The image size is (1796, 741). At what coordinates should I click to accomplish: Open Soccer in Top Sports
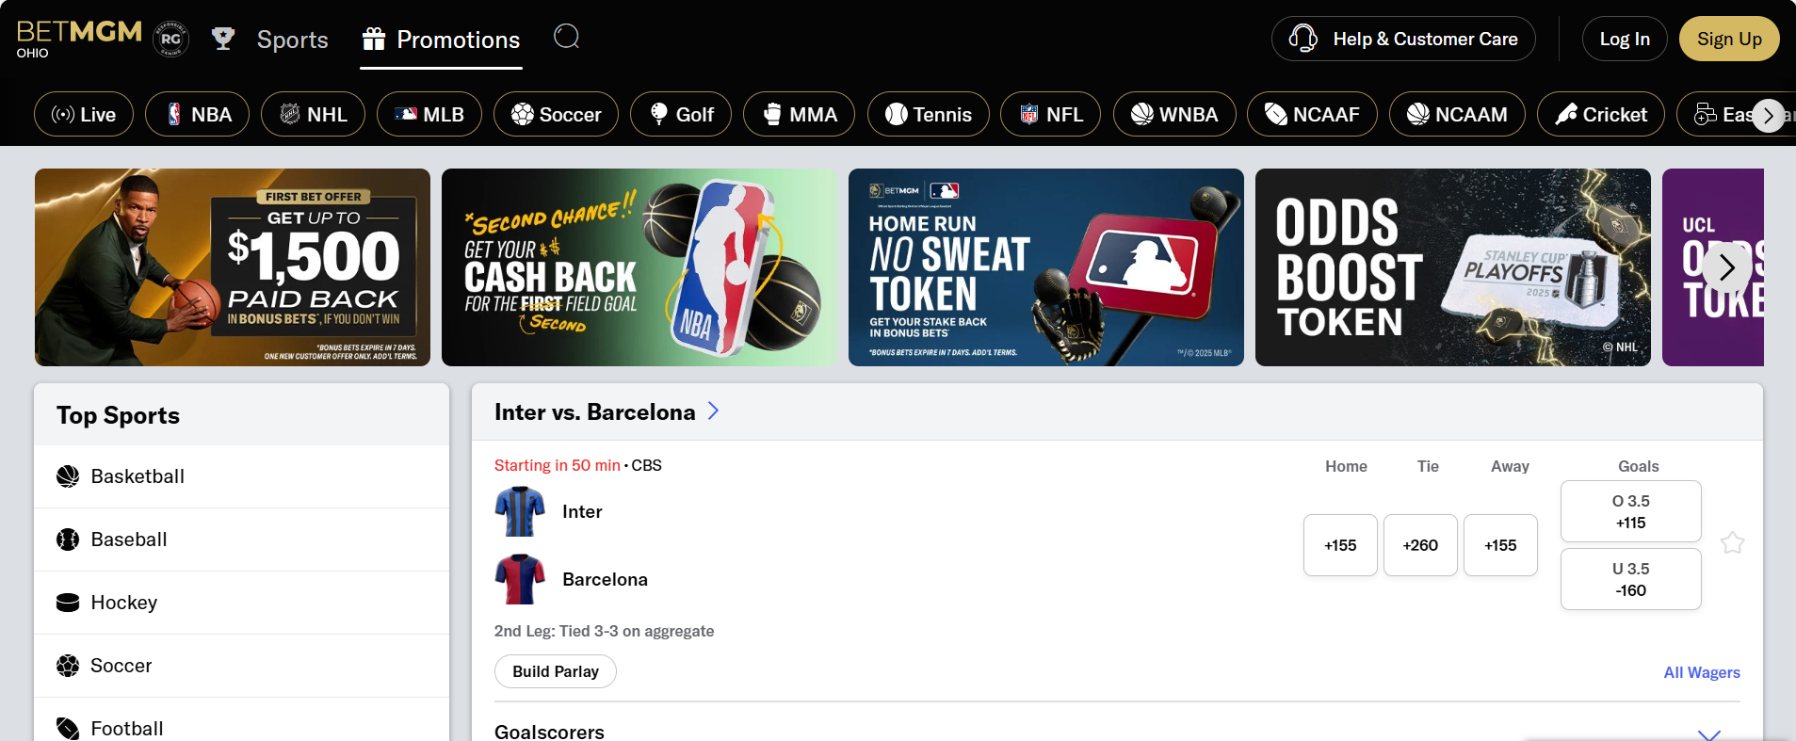pyautogui.click(x=242, y=666)
